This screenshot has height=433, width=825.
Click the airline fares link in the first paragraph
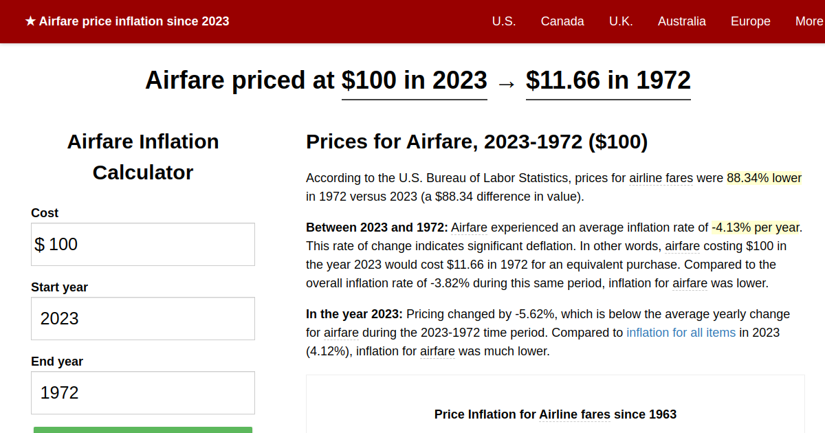[661, 178]
